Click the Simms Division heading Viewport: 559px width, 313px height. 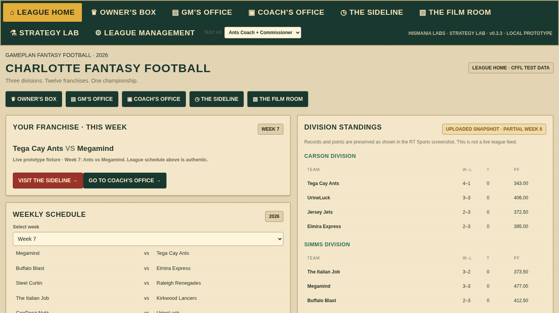(327, 244)
